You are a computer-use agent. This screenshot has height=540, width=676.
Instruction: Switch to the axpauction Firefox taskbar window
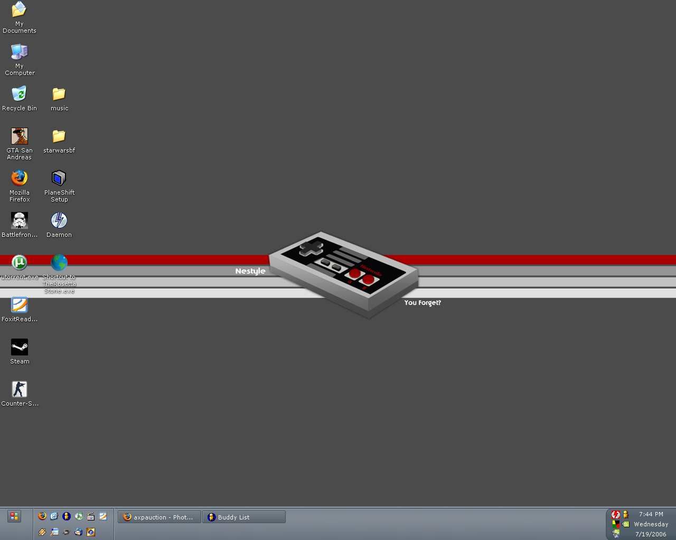tap(159, 517)
